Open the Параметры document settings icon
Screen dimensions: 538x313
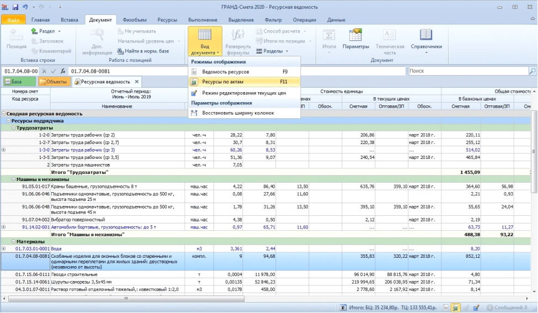[x=355, y=35]
